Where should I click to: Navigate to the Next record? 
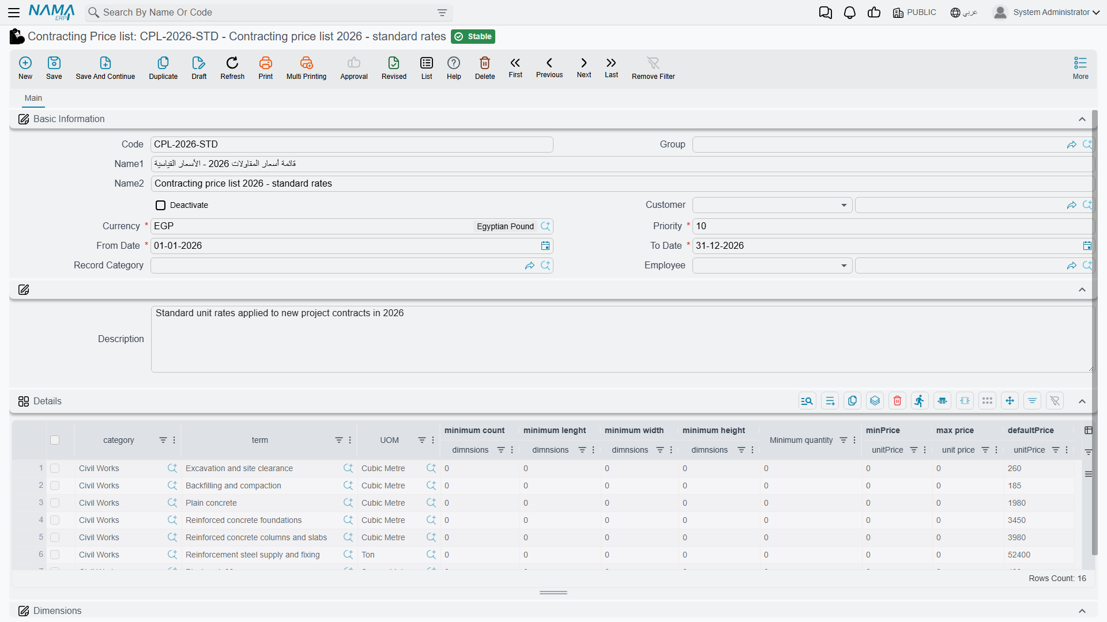pyautogui.click(x=584, y=67)
